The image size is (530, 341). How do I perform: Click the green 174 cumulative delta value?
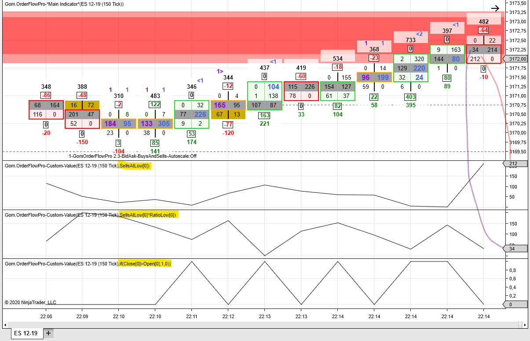click(191, 142)
